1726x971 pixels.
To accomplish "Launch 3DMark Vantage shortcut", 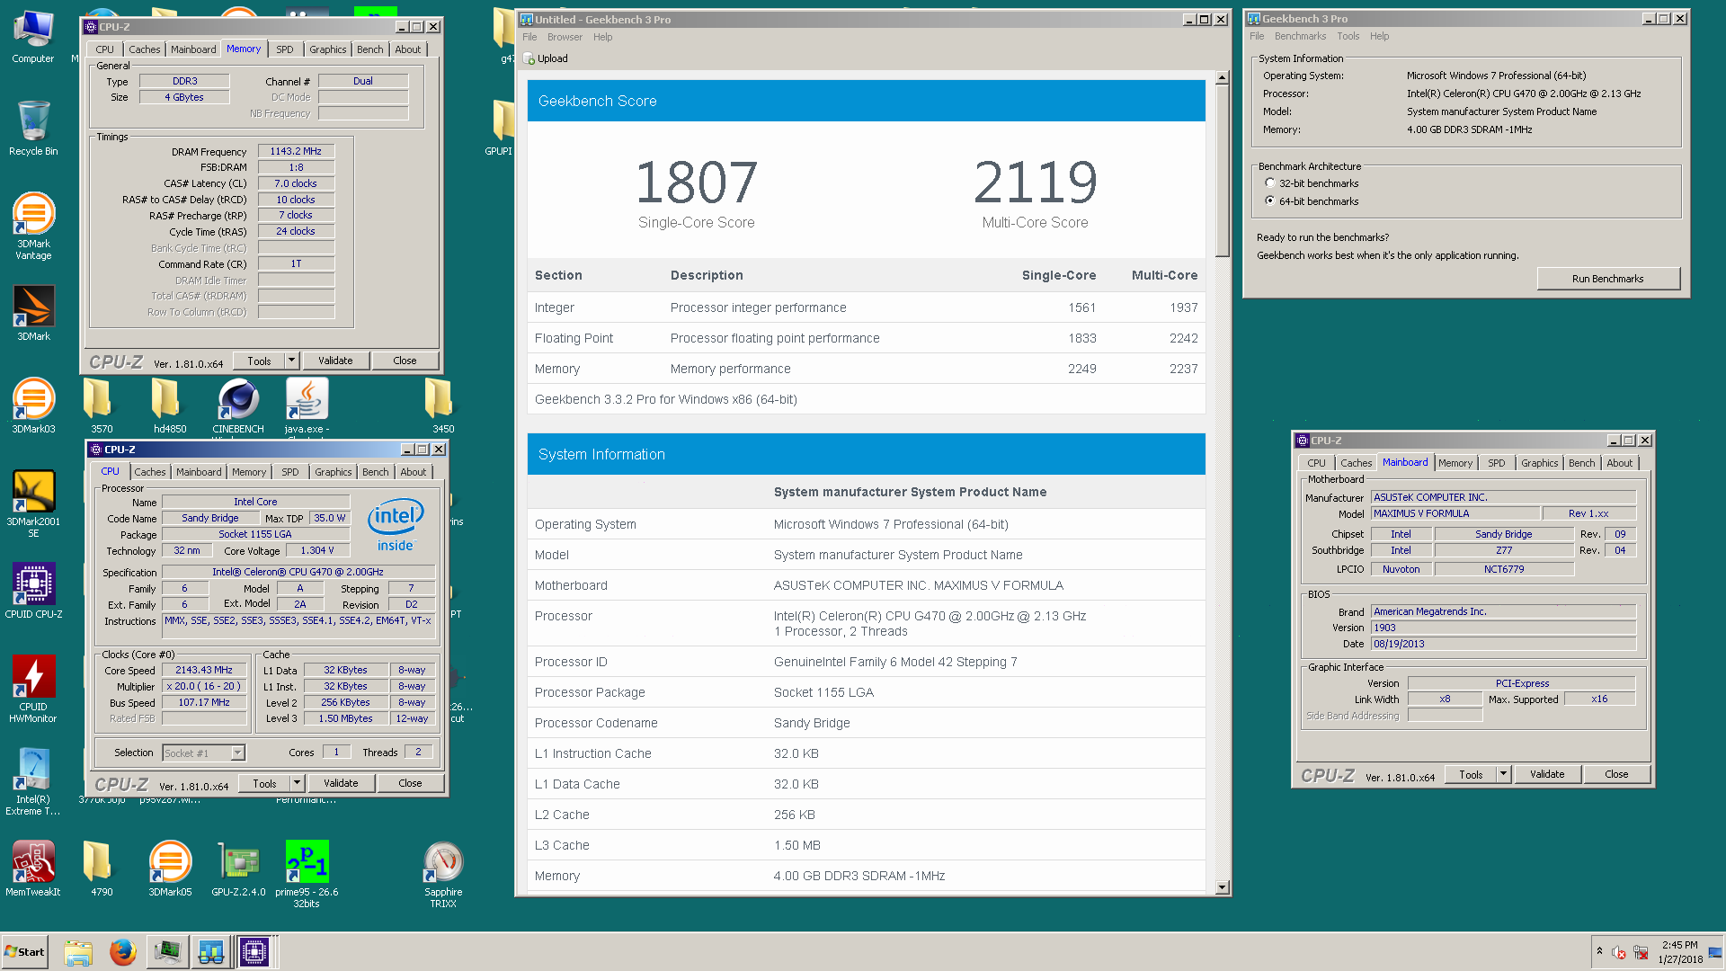I will (33, 226).
